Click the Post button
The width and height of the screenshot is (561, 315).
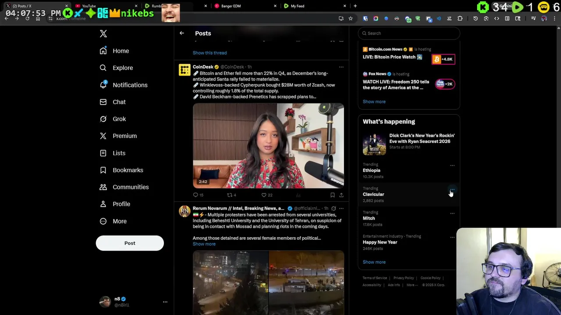click(130, 243)
